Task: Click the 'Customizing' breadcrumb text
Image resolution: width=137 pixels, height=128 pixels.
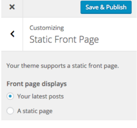Action: tap(47, 28)
